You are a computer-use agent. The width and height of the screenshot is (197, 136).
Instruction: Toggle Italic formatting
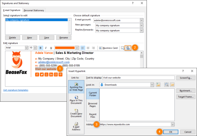click(45, 48)
